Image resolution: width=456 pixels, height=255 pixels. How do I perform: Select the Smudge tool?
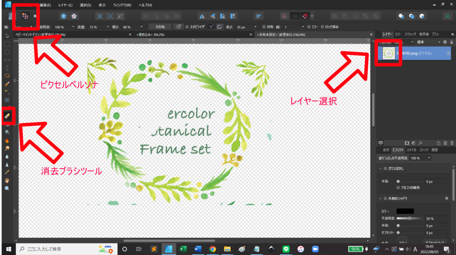pyautogui.click(x=7, y=148)
